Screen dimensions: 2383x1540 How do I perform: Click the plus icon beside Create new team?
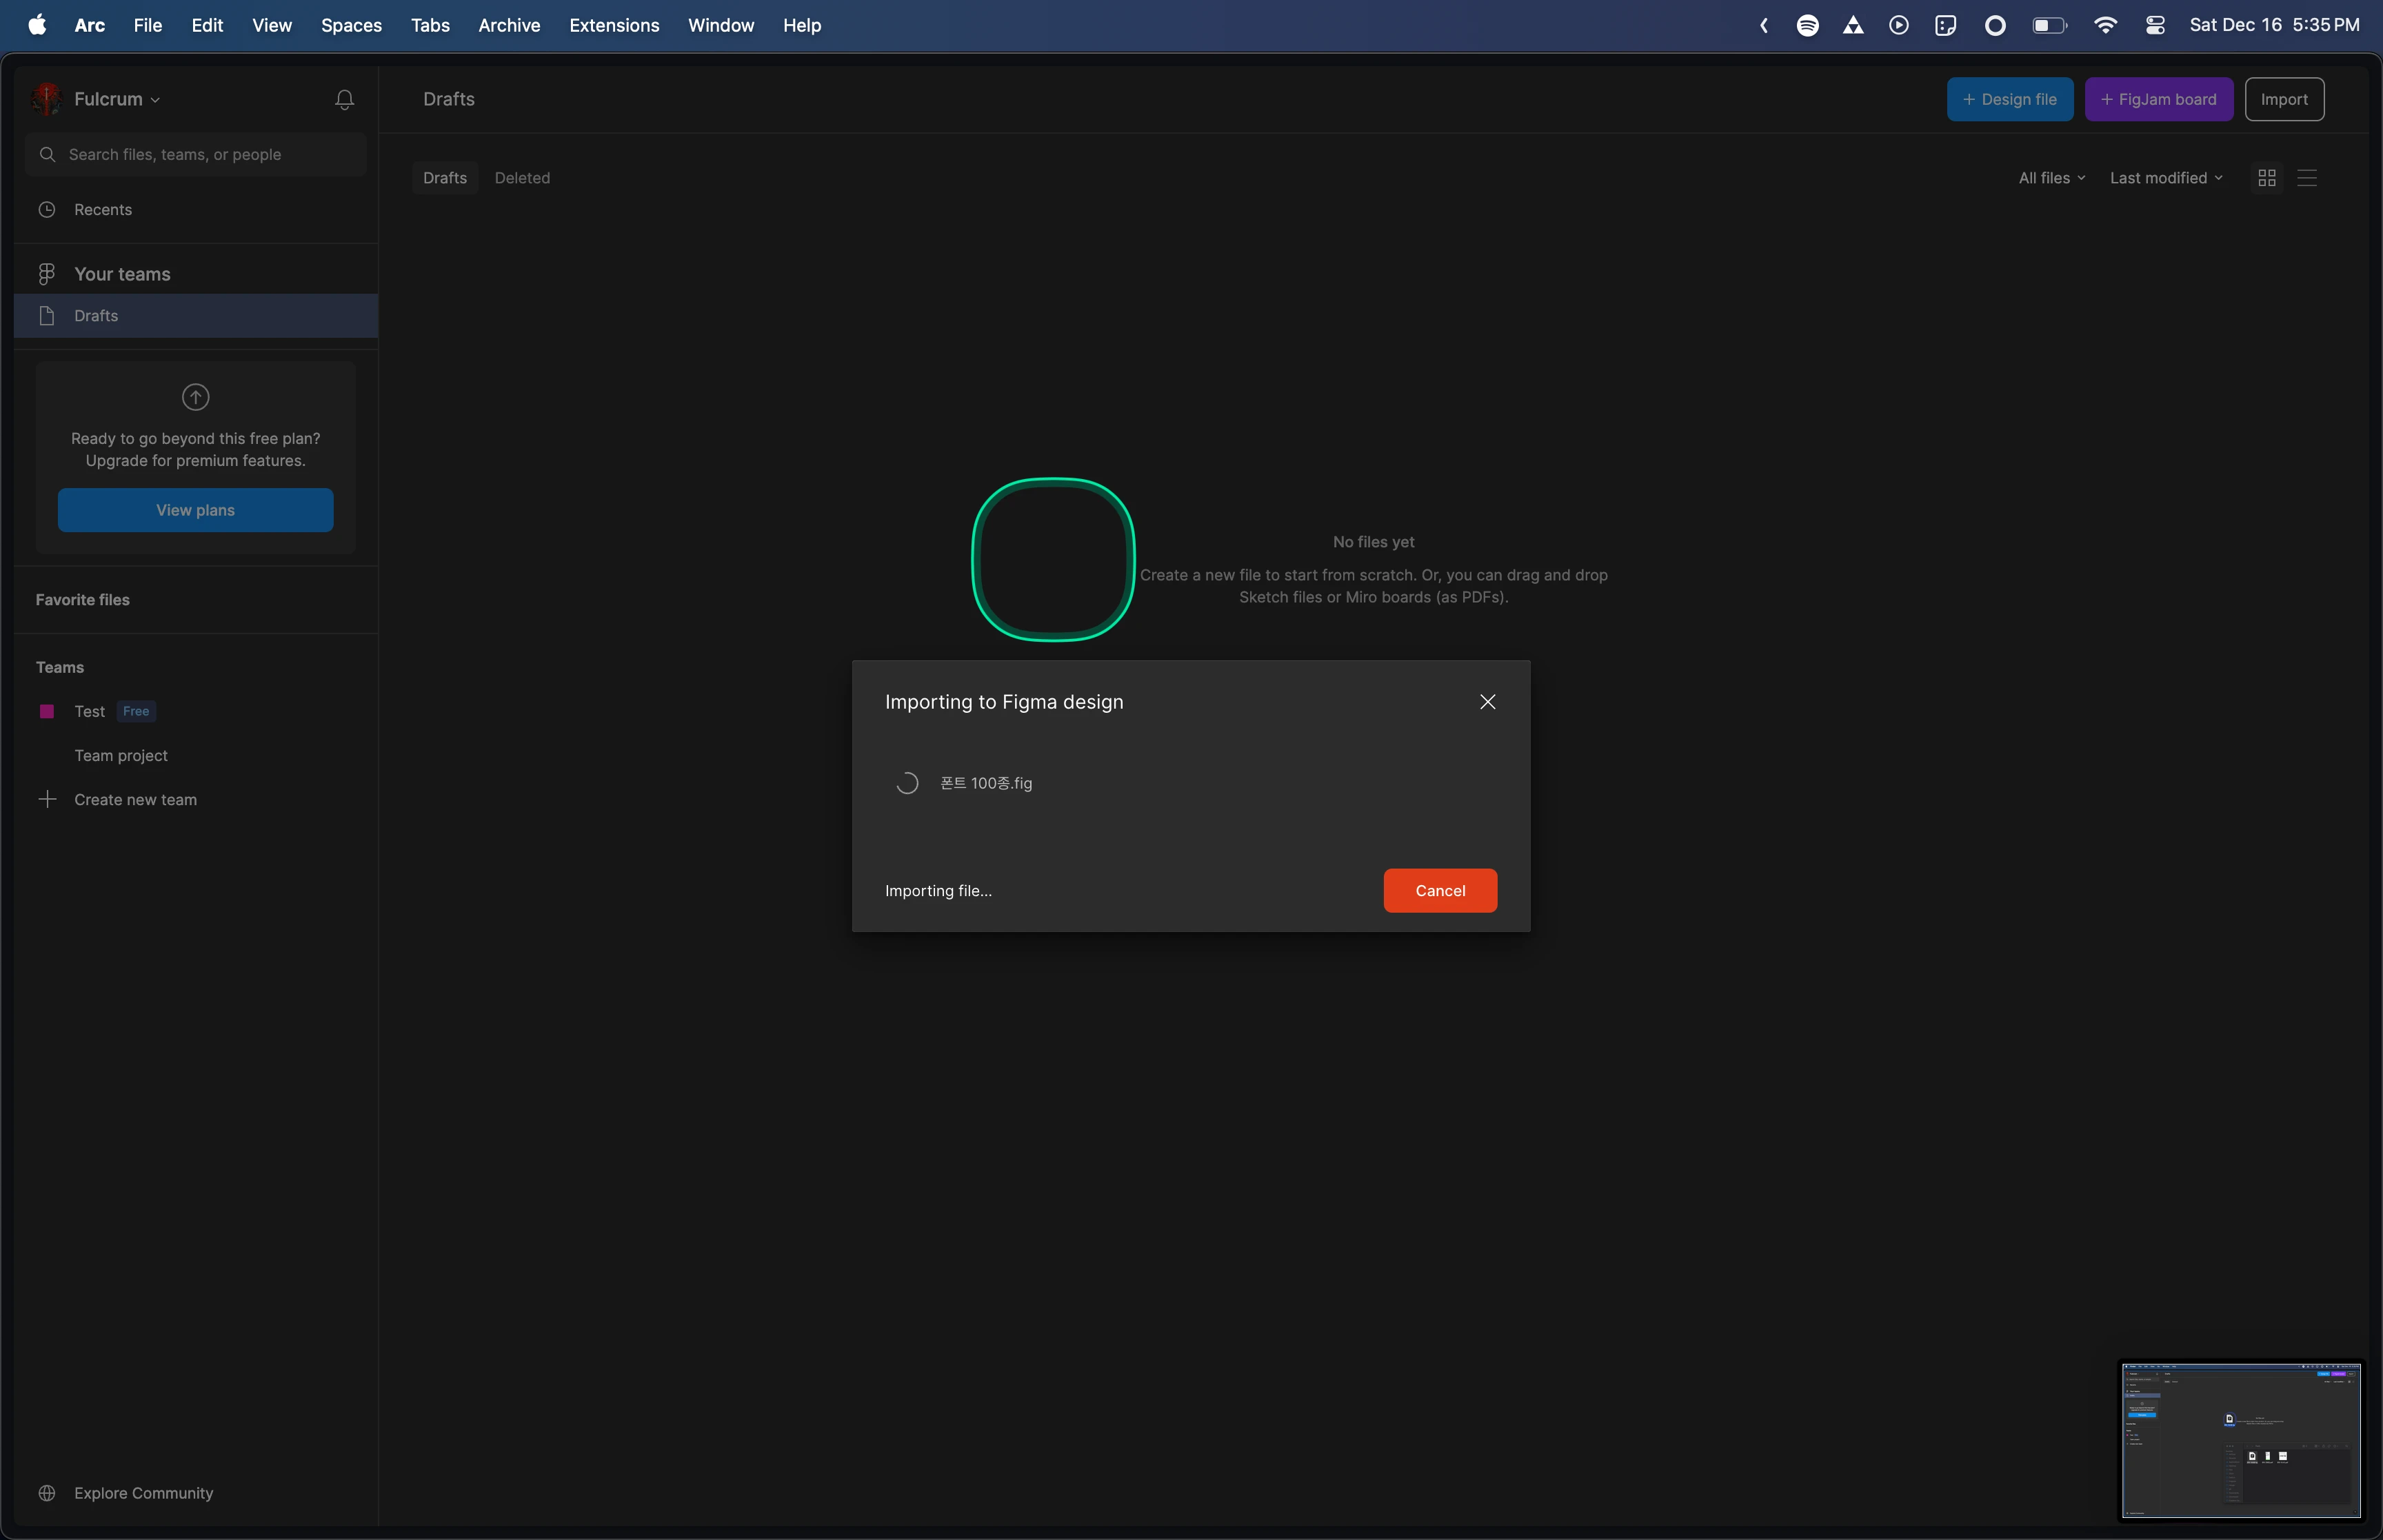[x=47, y=799]
